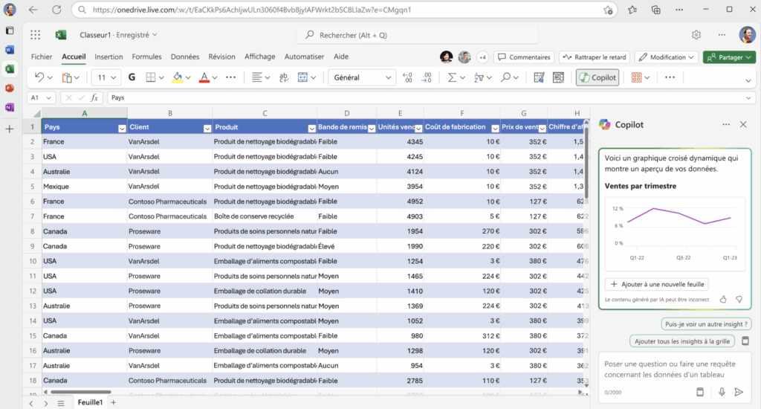761x409 pixels.
Task: Click the decrease decimal icon
Action: (x=427, y=77)
